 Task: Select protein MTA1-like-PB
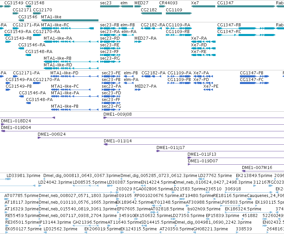coord(75,110)
